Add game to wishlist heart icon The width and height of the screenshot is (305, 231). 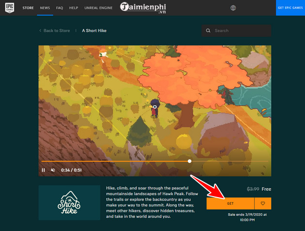point(263,203)
